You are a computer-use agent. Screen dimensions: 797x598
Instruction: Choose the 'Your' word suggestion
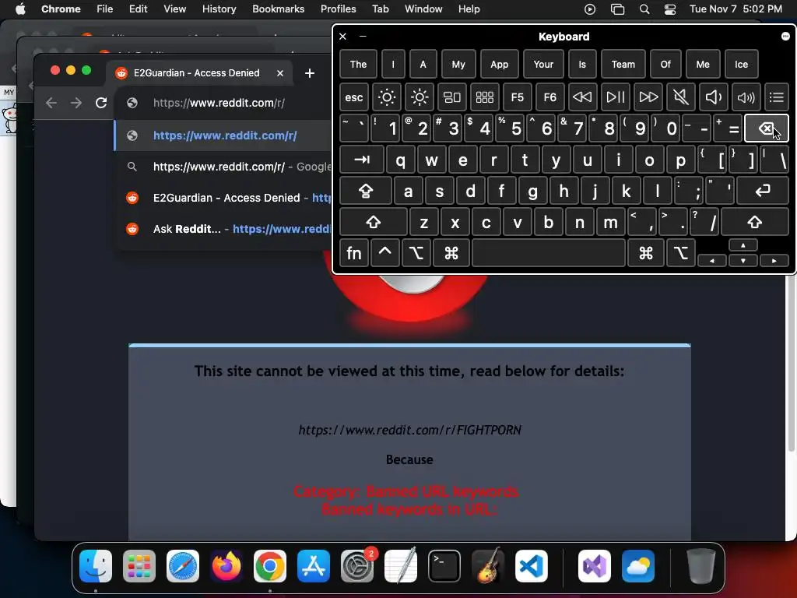(542, 64)
